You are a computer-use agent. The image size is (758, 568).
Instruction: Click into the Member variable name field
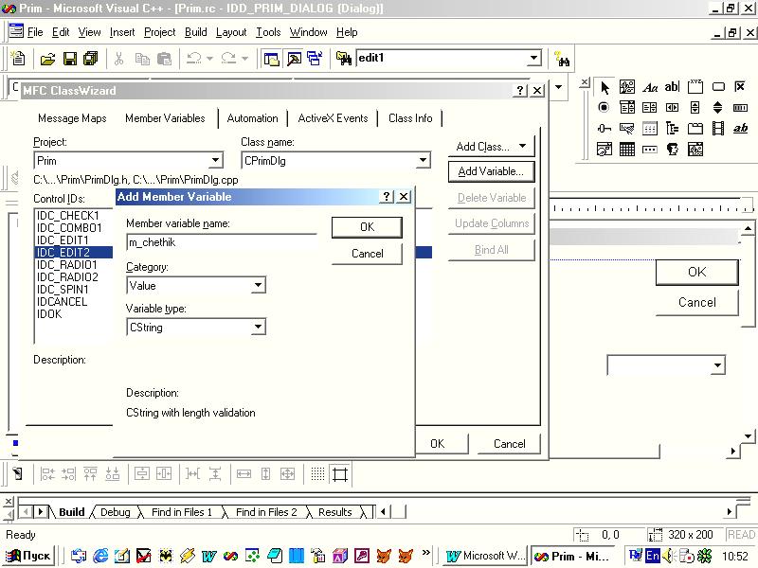pos(222,242)
